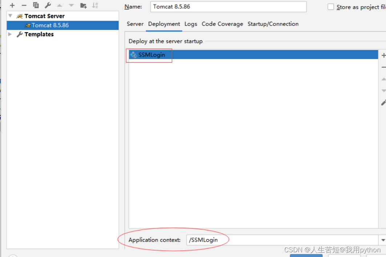Collapse the Tomcat Server tree node
This screenshot has width=386, height=257.
[10, 16]
